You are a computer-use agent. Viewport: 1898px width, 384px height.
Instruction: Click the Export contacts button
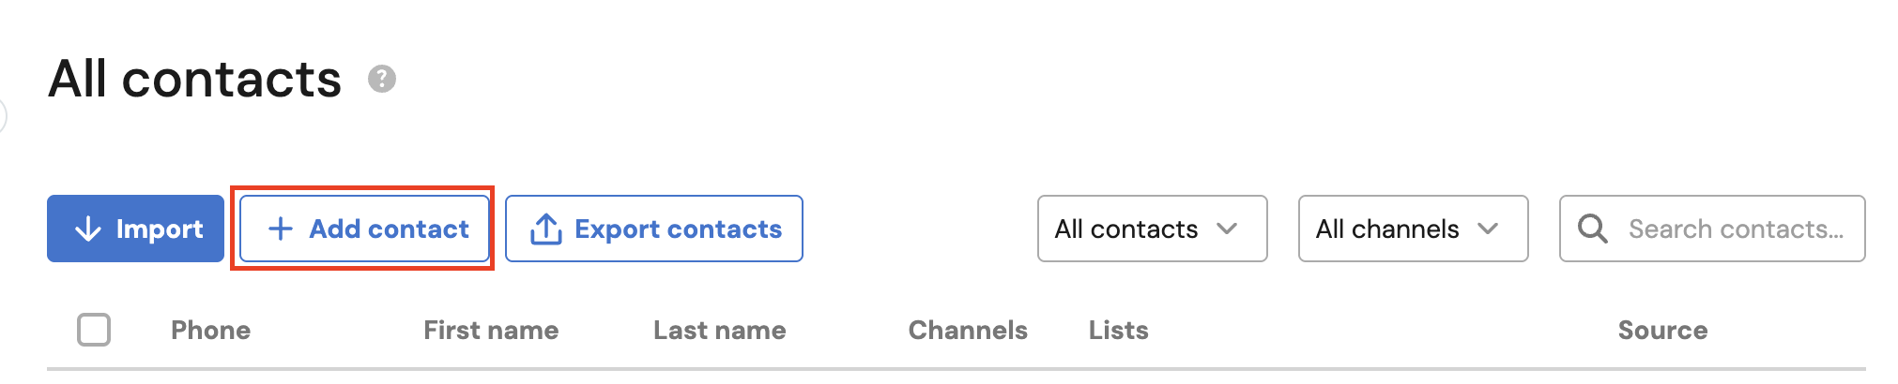[654, 229]
